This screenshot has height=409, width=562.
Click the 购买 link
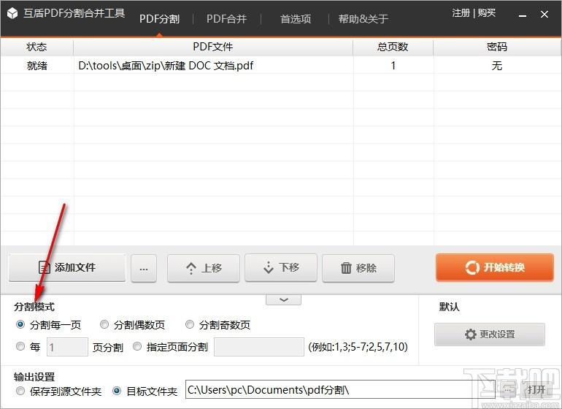(x=487, y=13)
